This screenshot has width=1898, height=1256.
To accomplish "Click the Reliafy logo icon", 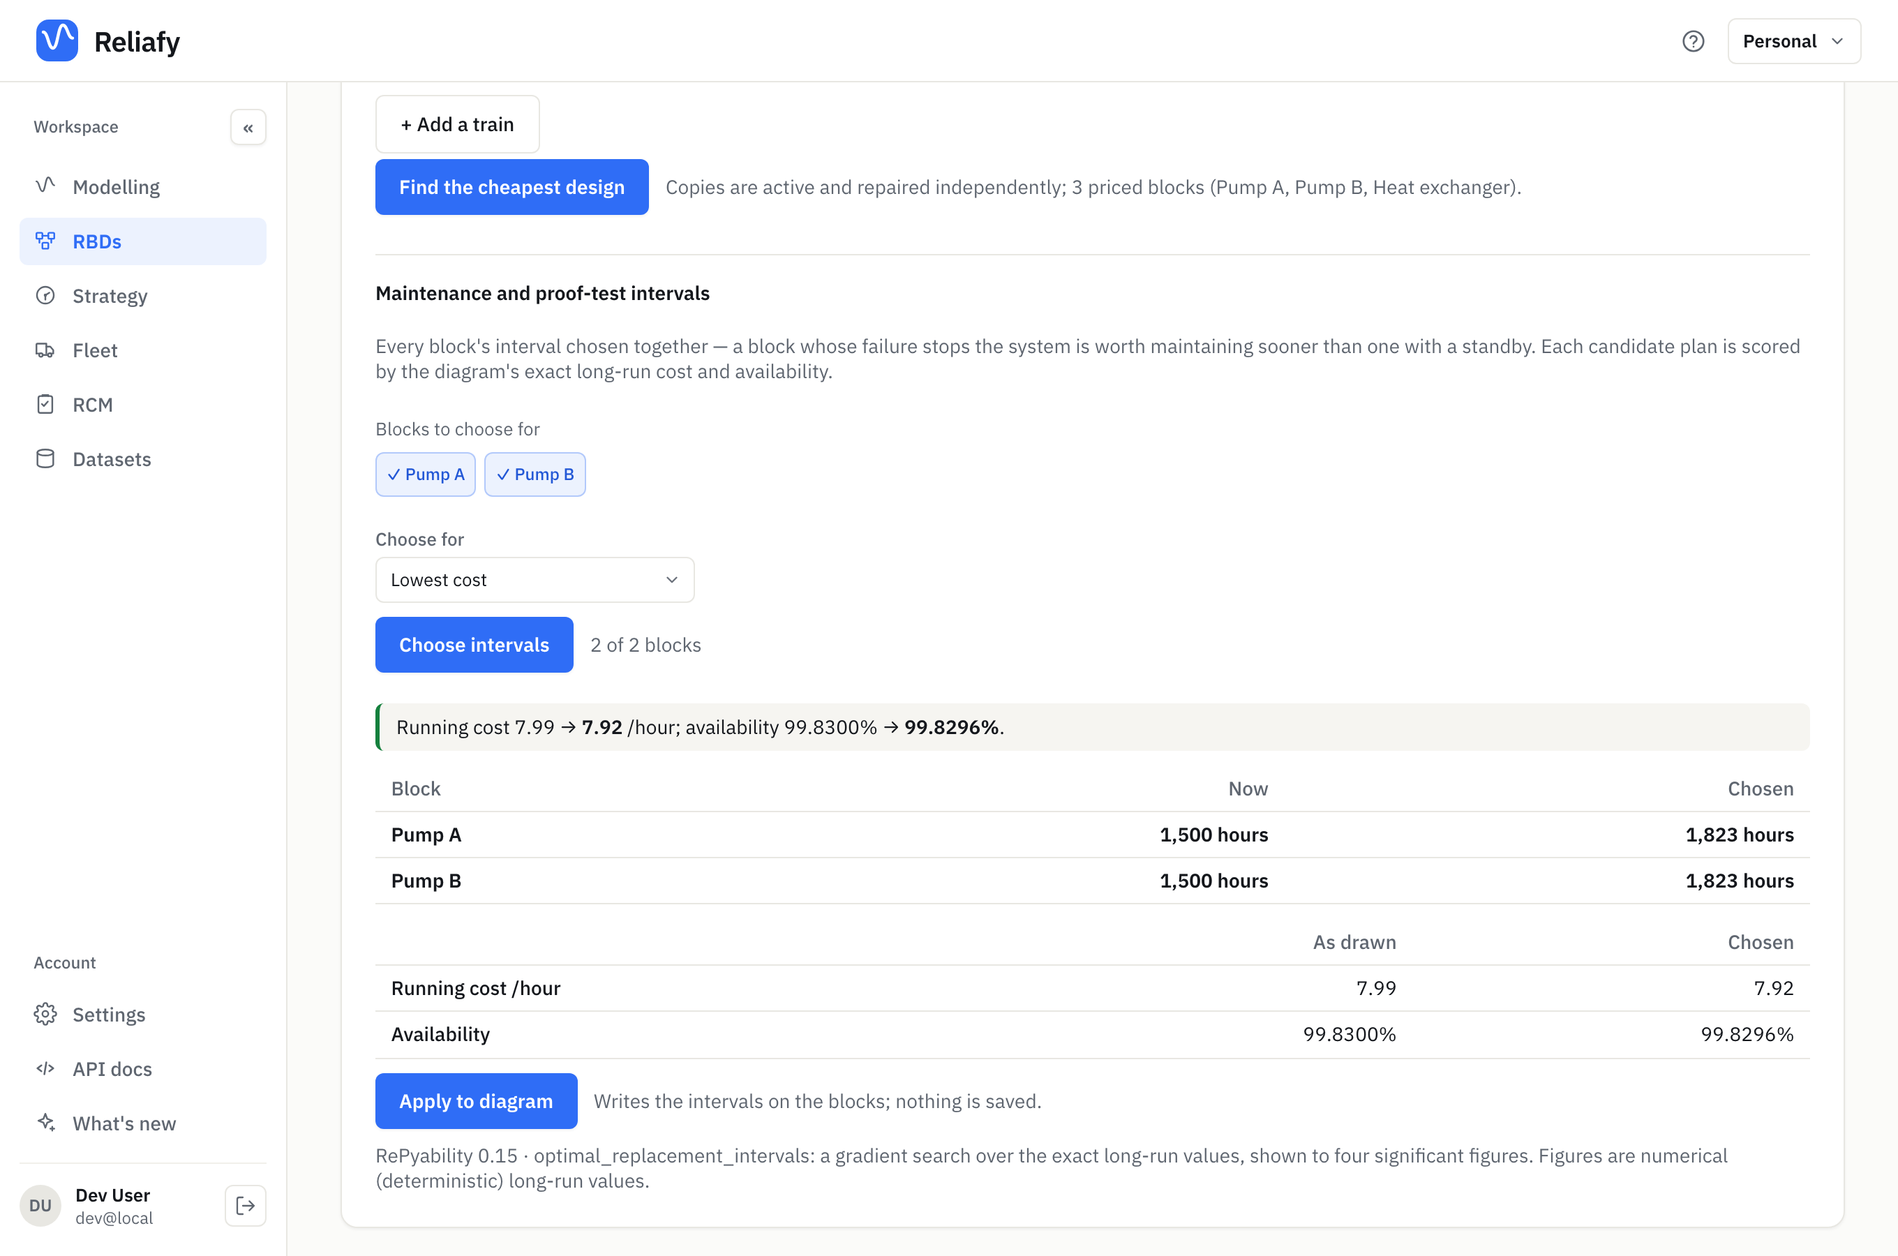I will [x=57, y=41].
